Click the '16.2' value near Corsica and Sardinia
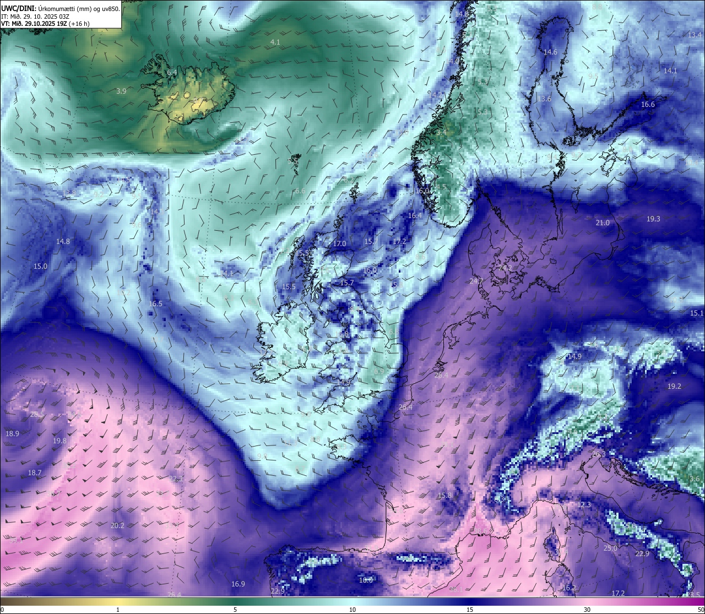Screen dimensions: 705x614 tap(568, 588)
